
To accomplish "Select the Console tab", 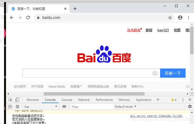I will click(x=50, y=100).
